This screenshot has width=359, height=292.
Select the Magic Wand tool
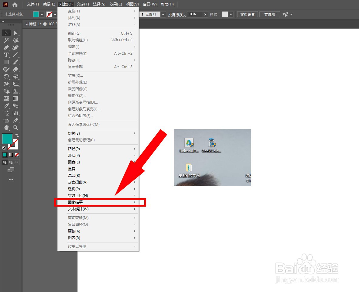click(x=6, y=40)
